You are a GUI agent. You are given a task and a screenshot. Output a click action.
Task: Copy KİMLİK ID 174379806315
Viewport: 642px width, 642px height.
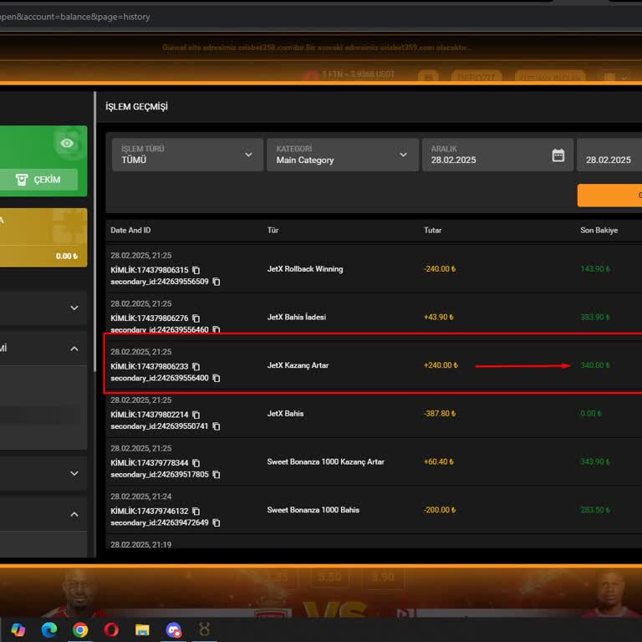[196, 270]
